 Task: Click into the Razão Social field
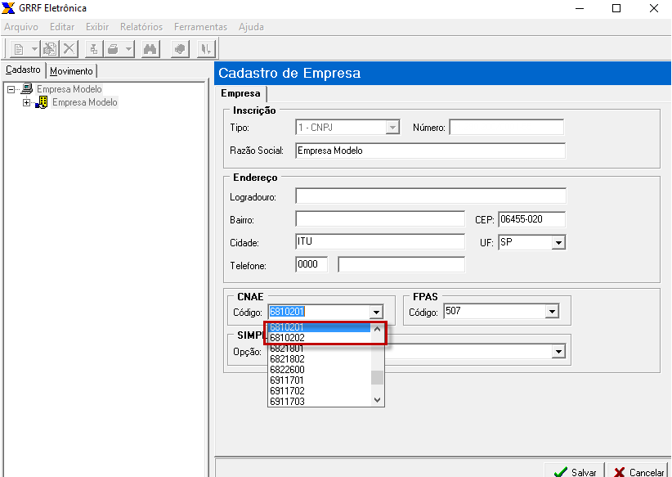click(430, 151)
